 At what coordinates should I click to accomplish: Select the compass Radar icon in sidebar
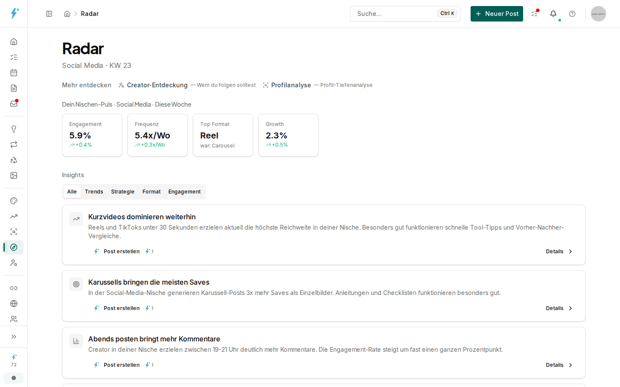click(14, 247)
